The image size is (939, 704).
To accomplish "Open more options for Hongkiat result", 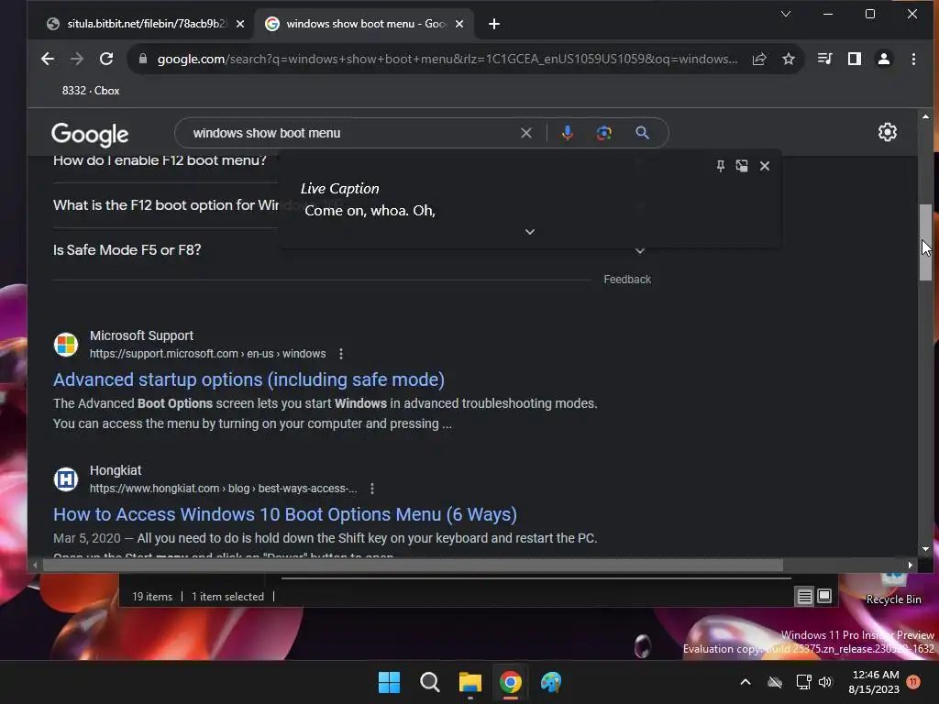I will coord(372,489).
